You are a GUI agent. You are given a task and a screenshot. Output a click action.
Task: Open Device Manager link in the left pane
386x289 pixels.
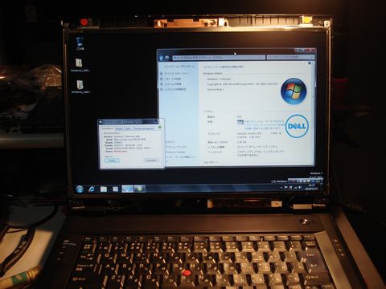tap(177, 73)
